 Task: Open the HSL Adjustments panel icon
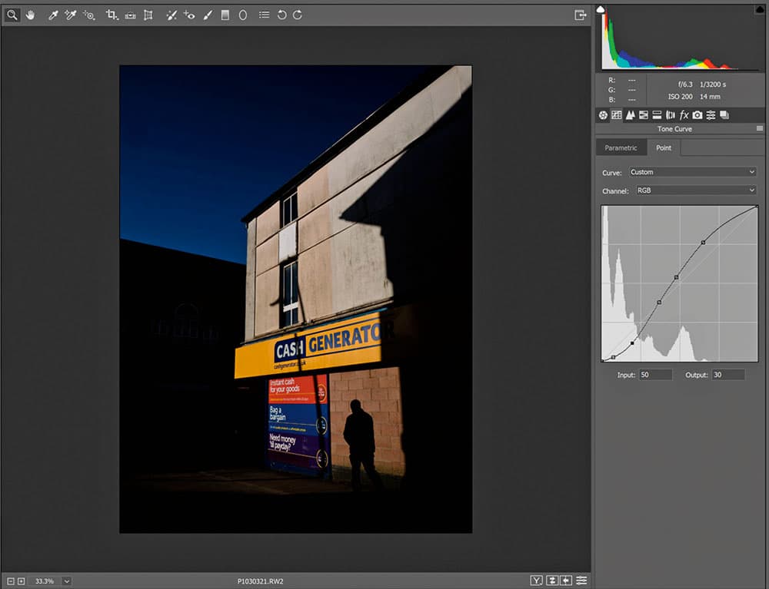644,115
